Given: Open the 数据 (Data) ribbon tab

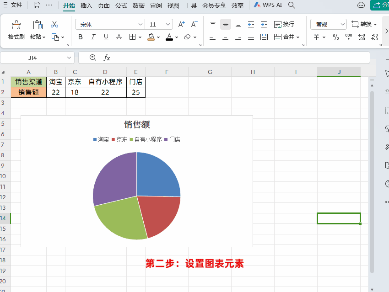Looking at the screenshot, I should coord(138,6).
